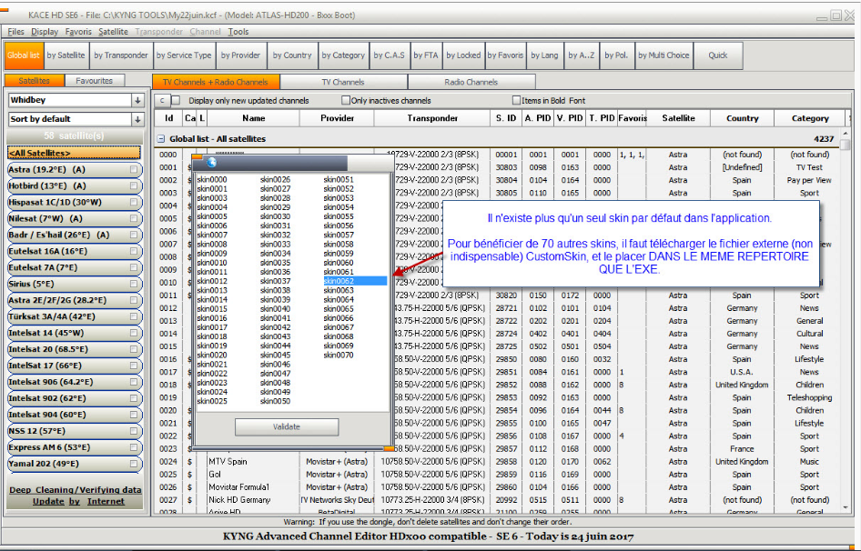Select 'TV Channels + Radio Channels' tab
Image resolution: width=861 pixels, height=551 pixels.
coord(216,82)
